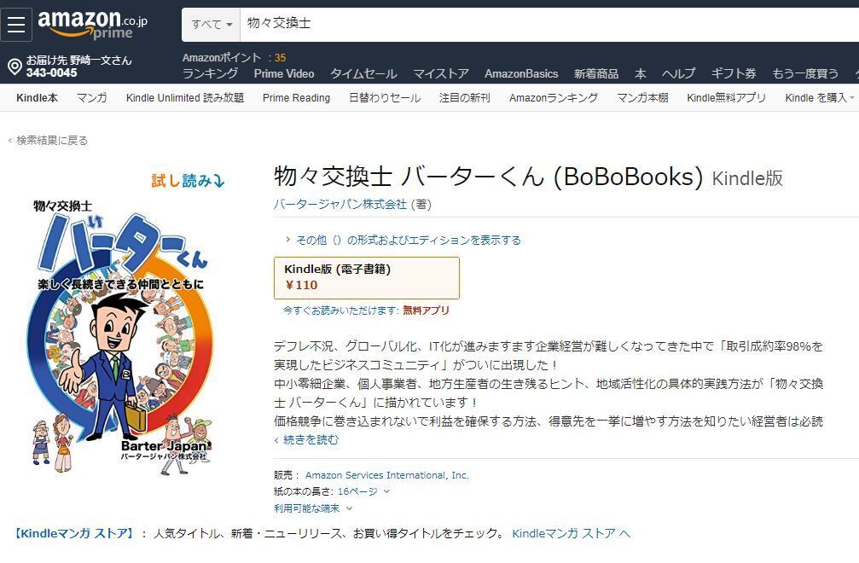Screen dimensions: 859x563
Task: Click the Amazon.co.jp Prime logo
Action: 92,24
